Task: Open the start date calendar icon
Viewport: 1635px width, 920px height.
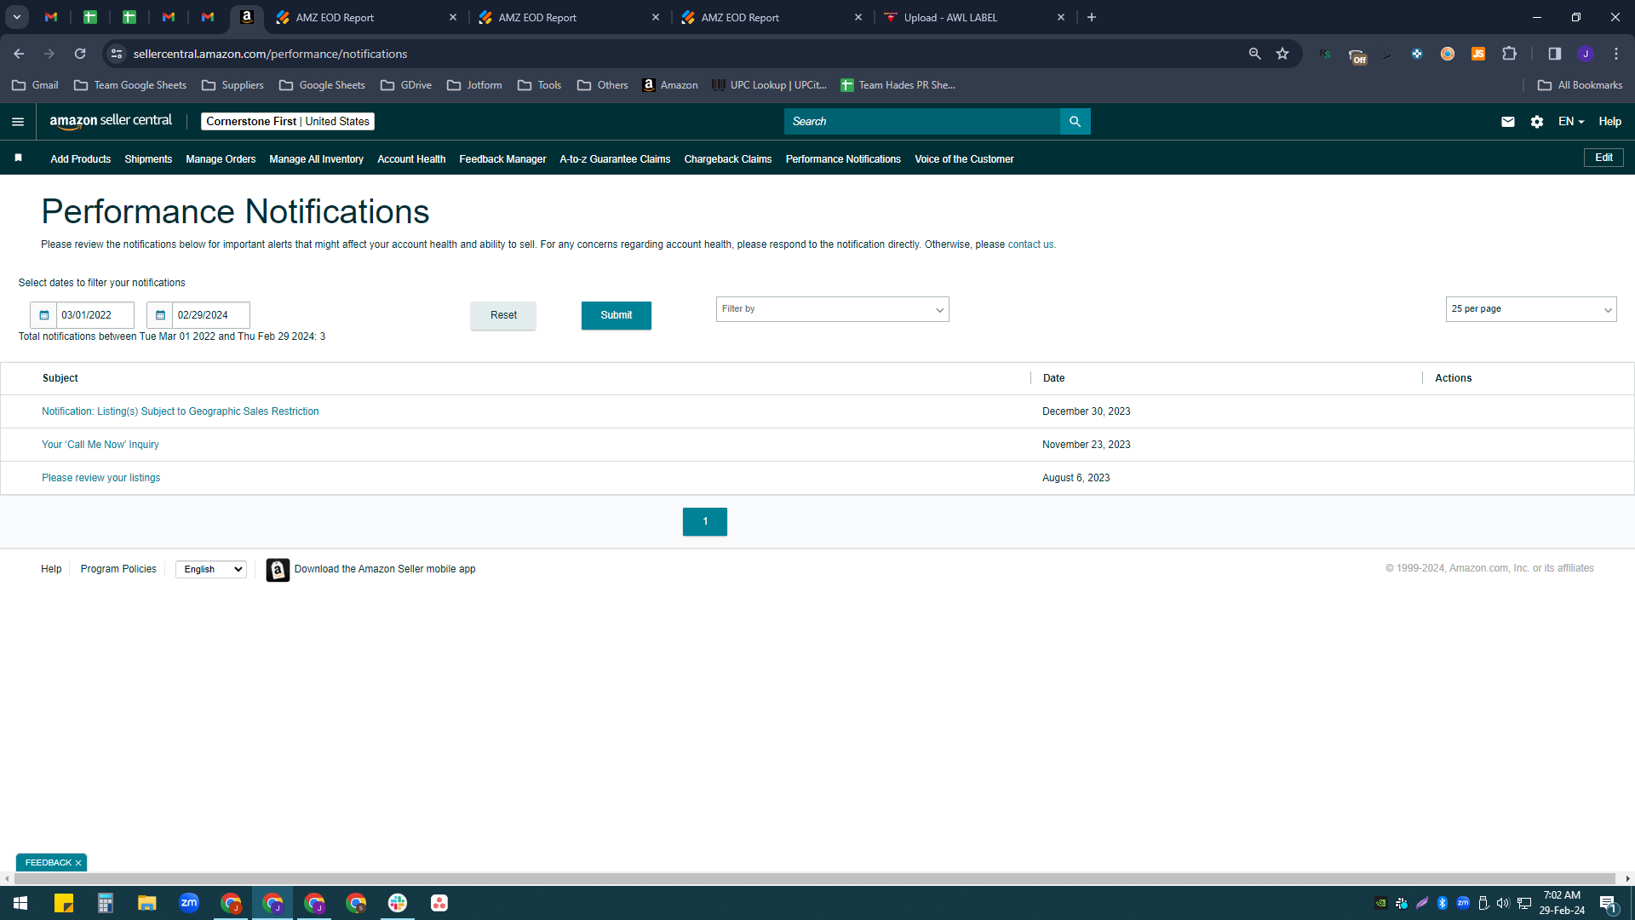Action: click(x=44, y=315)
